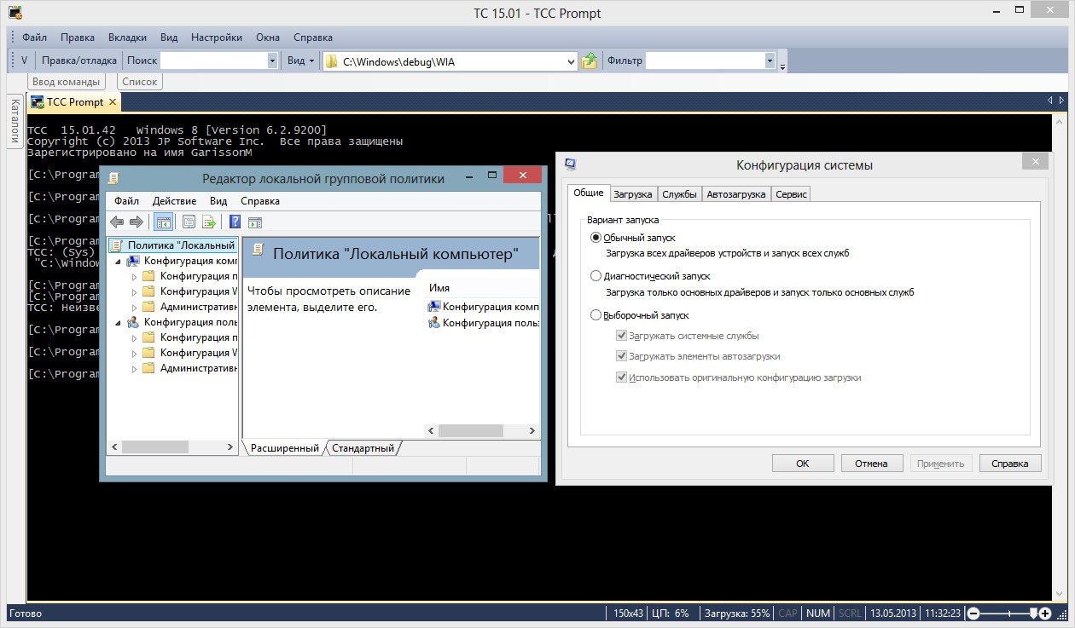
Task: Select the user configuration icon in the name list
Action: tap(434, 323)
